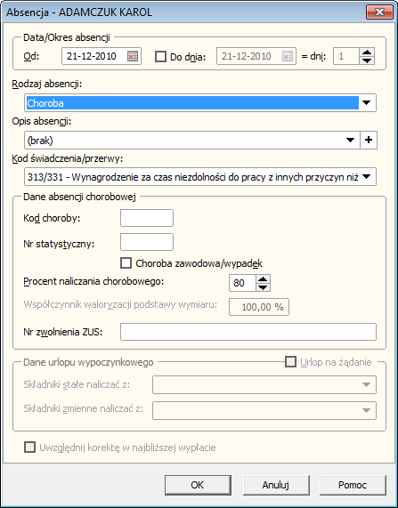Decrease Procent naliczania chorobowego value
This screenshot has width=398, height=508.
(x=263, y=287)
